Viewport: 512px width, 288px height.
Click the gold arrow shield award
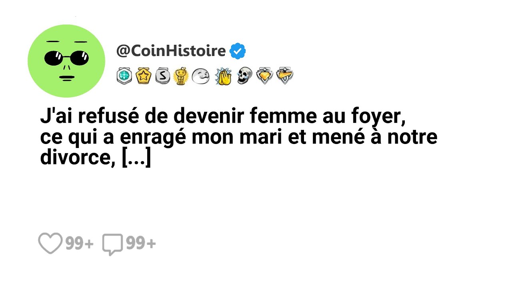(x=285, y=76)
